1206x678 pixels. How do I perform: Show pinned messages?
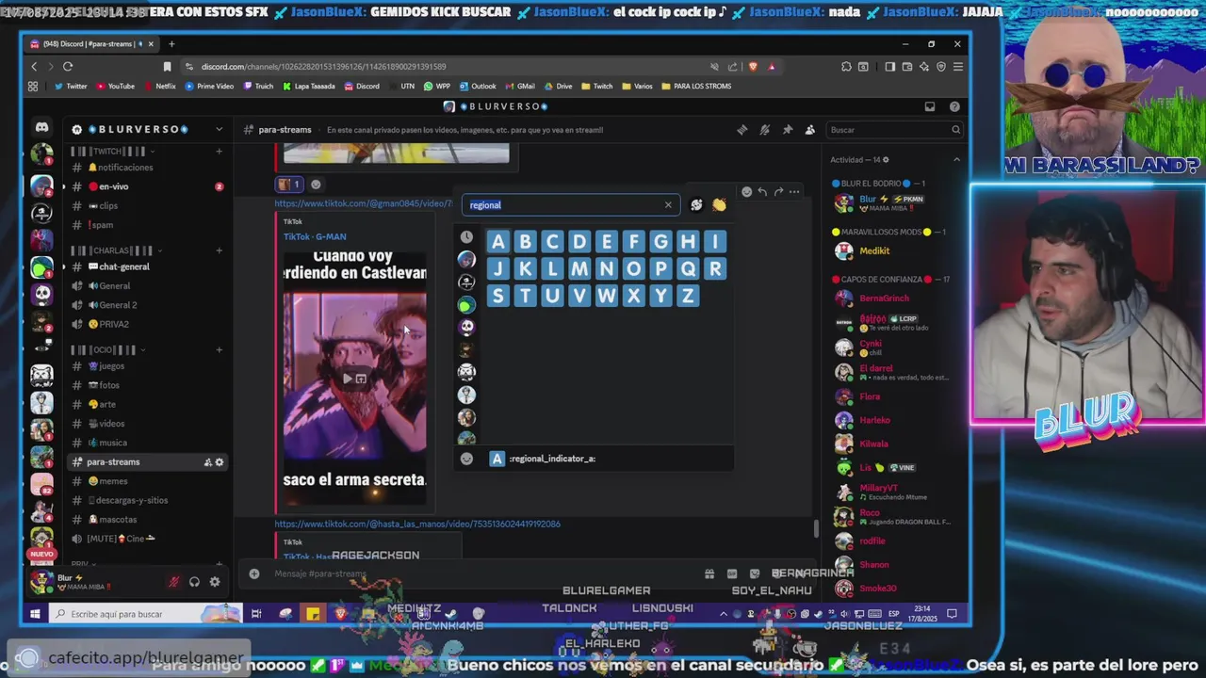(788, 130)
